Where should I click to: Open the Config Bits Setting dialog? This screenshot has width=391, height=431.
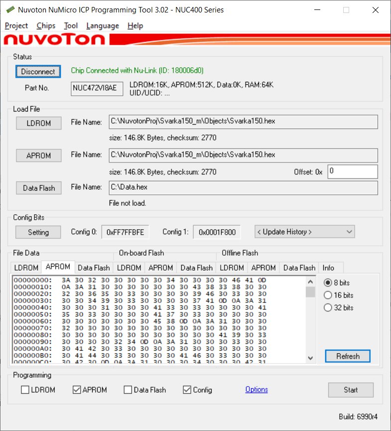tap(38, 232)
